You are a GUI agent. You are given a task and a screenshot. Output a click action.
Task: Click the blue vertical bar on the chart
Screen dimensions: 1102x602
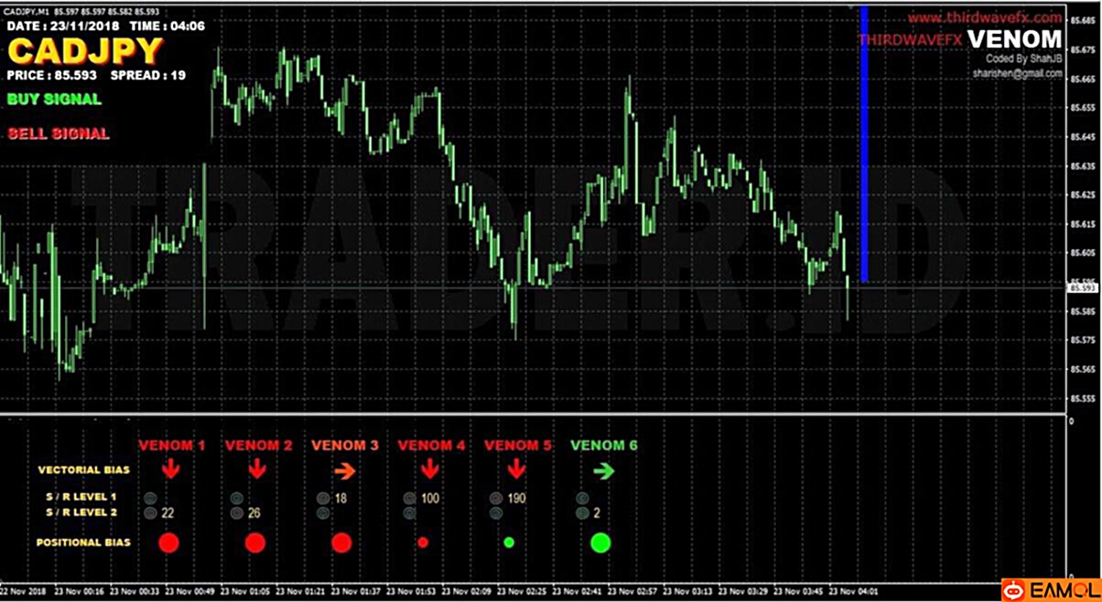(864, 144)
